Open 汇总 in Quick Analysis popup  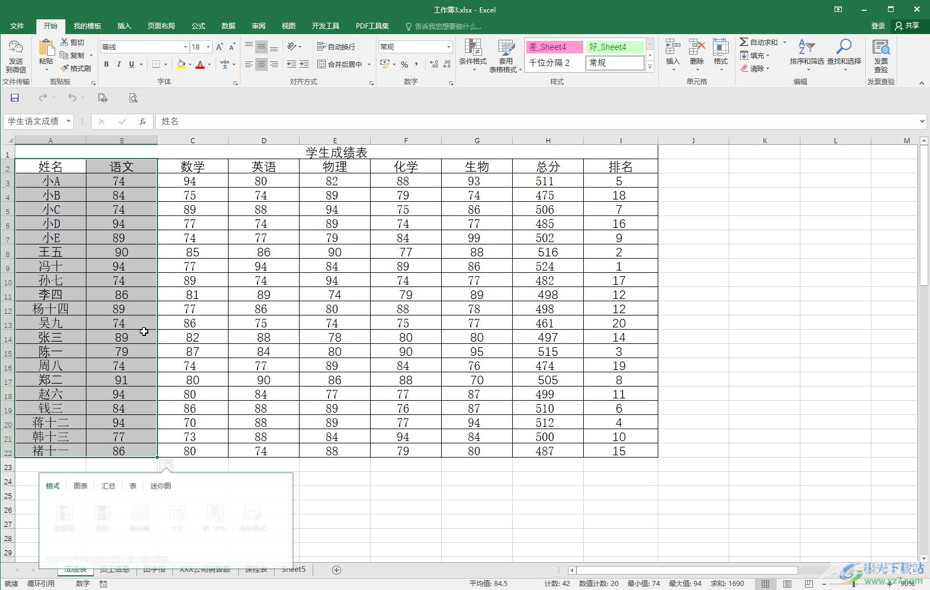click(x=109, y=486)
